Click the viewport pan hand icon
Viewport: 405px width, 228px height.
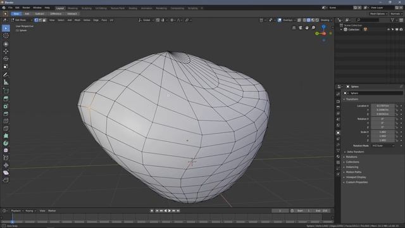coord(307,28)
